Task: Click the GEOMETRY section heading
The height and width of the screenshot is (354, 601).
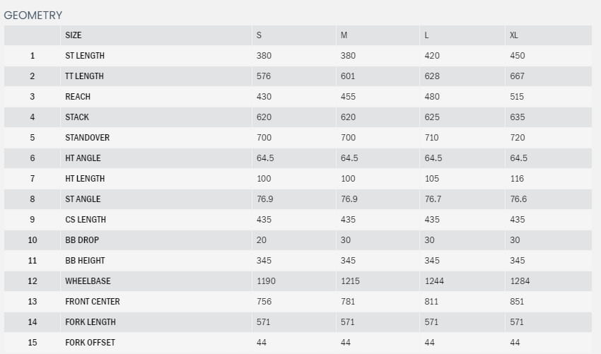Action: [33, 15]
